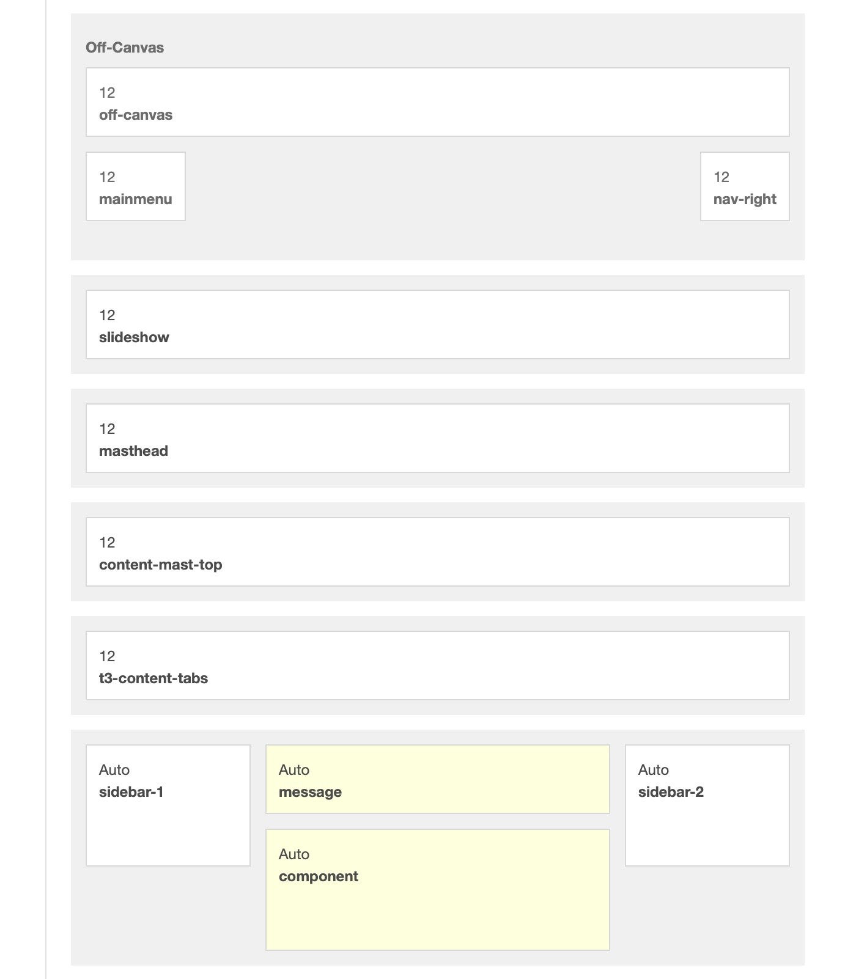Click Auto width label above sidebar-2
Image resolution: width=845 pixels, height=979 pixels.
654,770
